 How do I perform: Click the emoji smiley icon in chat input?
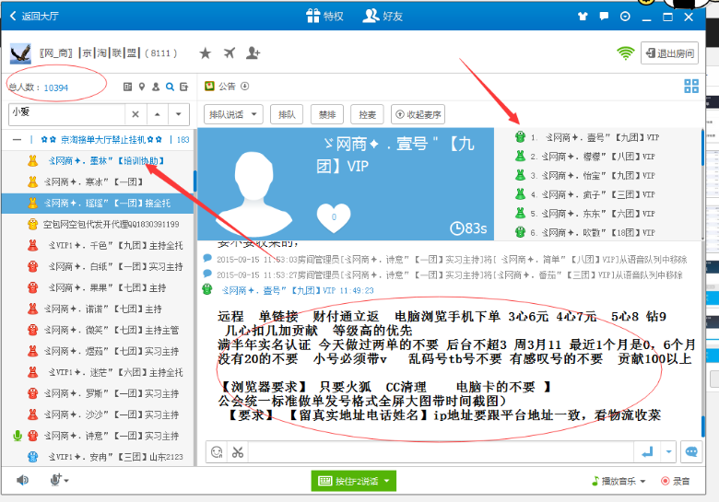pos(217,451)
